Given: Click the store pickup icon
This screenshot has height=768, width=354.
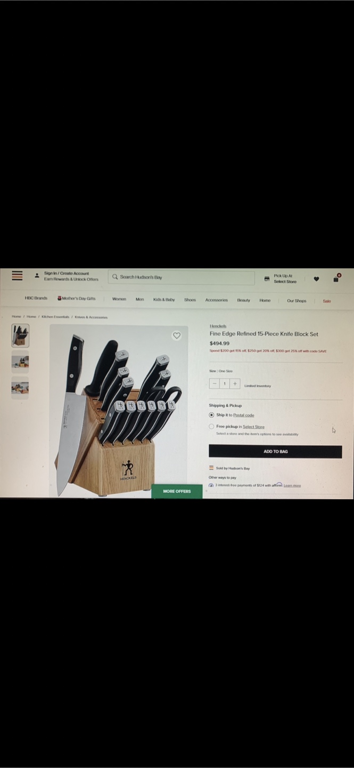Looking at the screenshot, I should [x=267, y=278].
